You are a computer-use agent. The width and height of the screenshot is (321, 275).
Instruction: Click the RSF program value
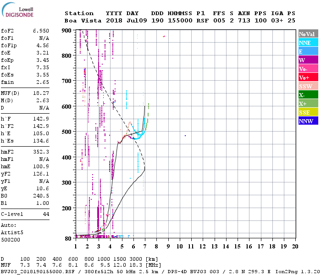tap(203, 21)
